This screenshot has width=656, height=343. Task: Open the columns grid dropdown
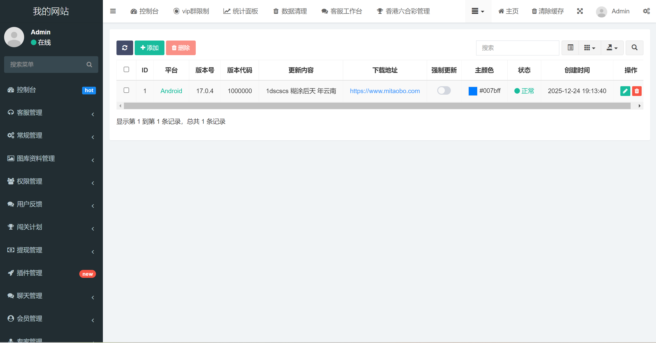click(590, 48)
